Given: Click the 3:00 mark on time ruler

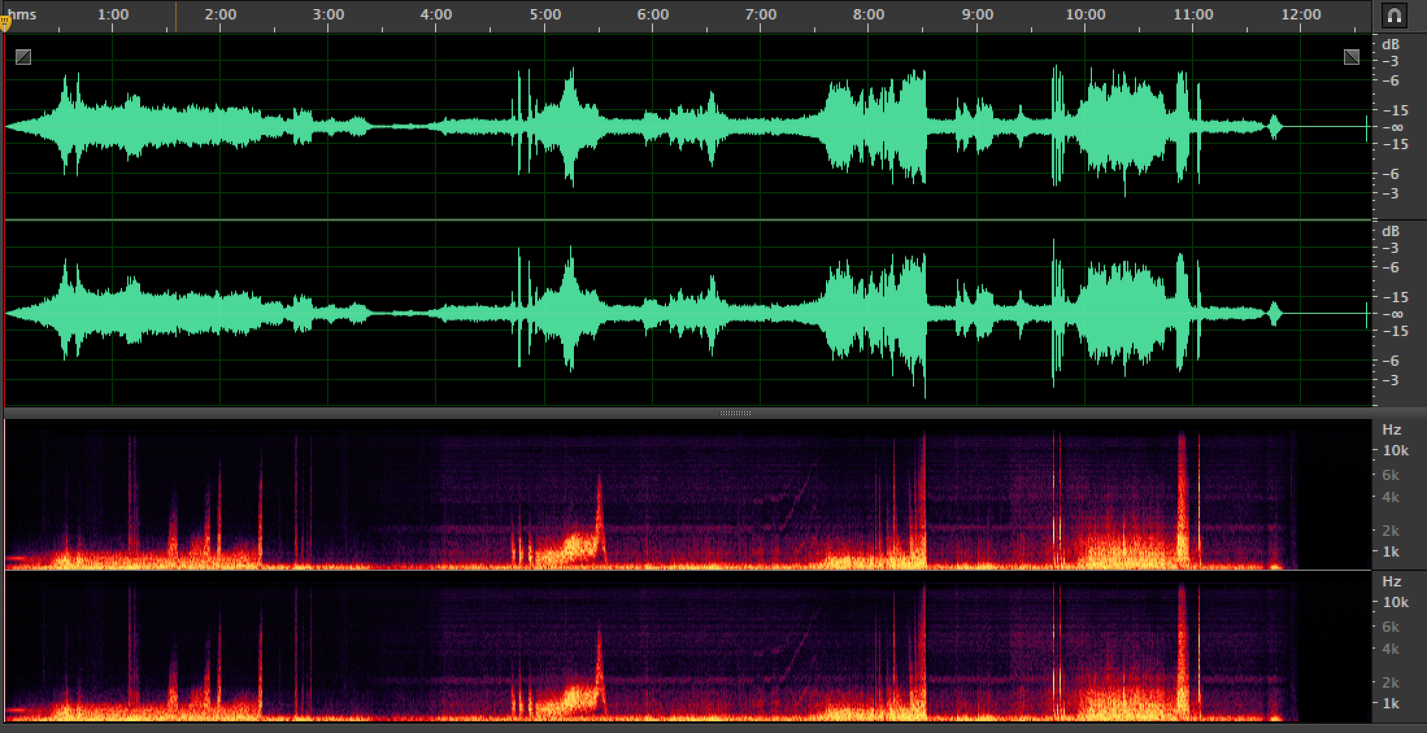Looking at the screenshot, I should [329, 14].
